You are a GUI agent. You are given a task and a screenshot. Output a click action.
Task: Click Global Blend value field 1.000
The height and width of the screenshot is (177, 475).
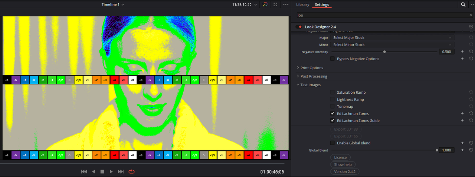[446, 150]
